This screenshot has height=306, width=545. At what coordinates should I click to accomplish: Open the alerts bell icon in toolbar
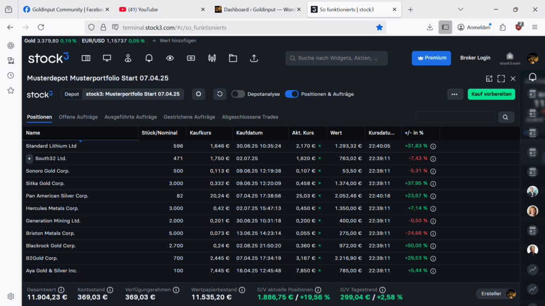pos(149,58)
